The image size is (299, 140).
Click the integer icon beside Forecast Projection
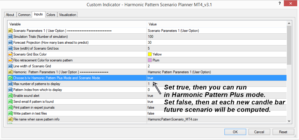tap(10, 43)
